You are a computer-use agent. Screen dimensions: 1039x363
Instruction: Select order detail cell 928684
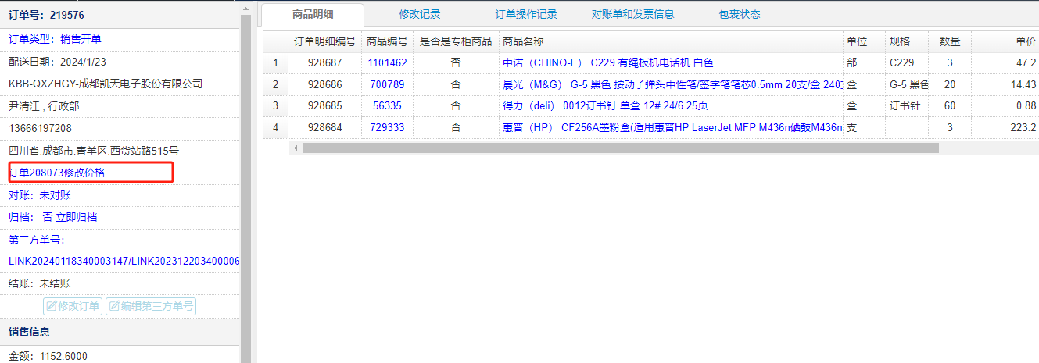[x=324, y=127]
